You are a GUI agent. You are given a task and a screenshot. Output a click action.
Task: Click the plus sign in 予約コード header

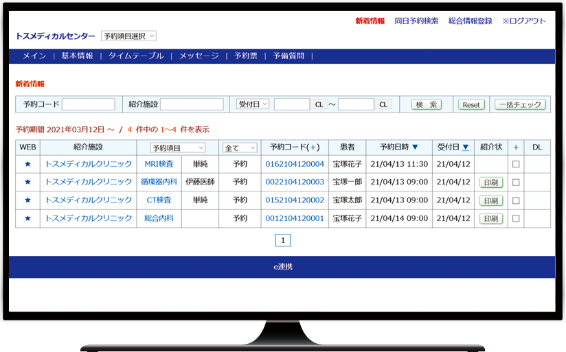pos(314,147)
